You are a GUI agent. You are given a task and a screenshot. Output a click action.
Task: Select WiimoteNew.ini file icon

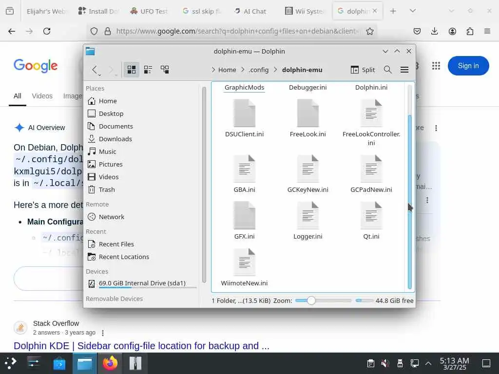[x=245, y=262]
